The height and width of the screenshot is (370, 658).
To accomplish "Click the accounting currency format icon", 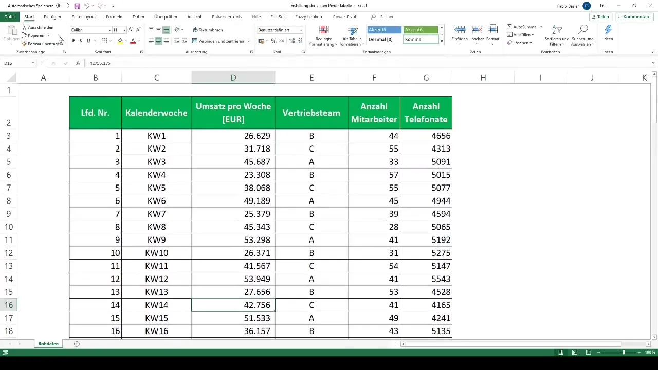I will (x=262, y=41).
